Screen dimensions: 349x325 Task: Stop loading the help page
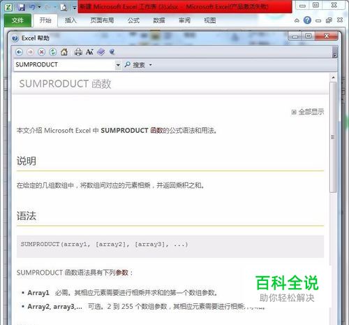pyautogui.click(x=41, y=52)
